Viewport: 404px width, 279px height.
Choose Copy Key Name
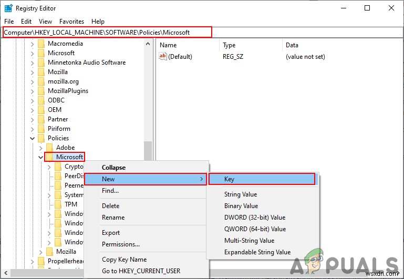click(x=146, y=260)
